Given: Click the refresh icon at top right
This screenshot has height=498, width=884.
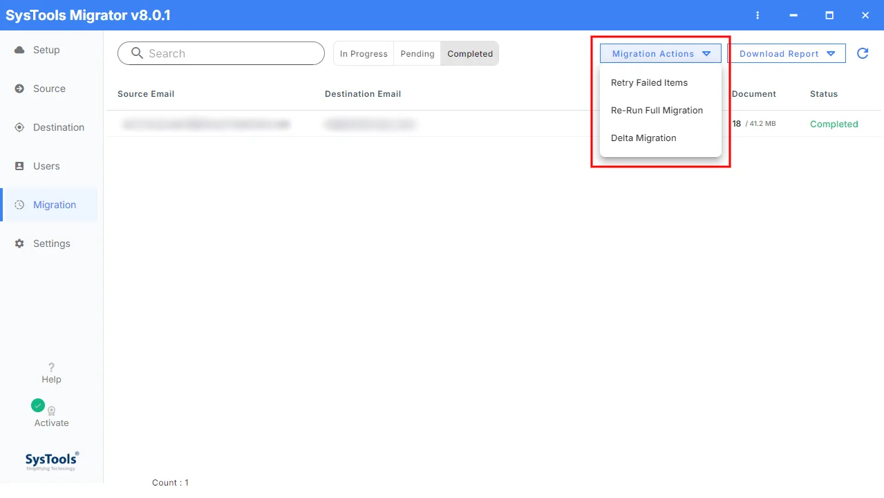Looking at the screenshot, I should pos(863,53).
